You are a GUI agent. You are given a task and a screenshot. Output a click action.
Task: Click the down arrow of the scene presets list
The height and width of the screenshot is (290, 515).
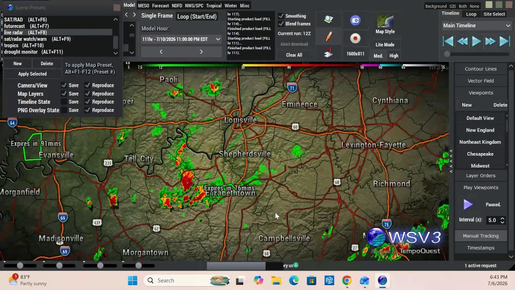pos(115,53)
